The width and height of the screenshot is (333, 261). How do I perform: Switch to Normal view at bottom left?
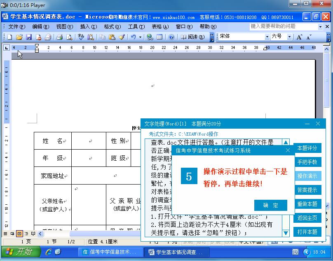point(5,233)
